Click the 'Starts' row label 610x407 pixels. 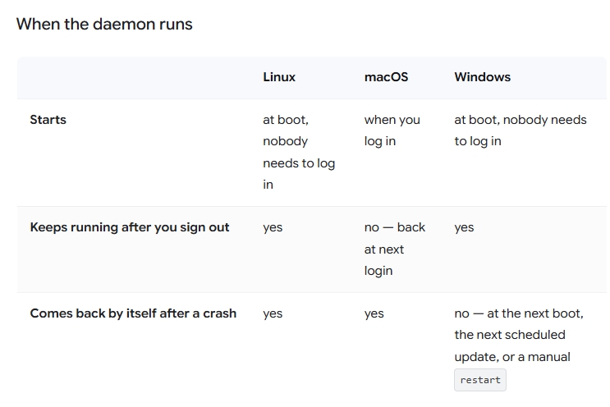(x=48, y=120)
